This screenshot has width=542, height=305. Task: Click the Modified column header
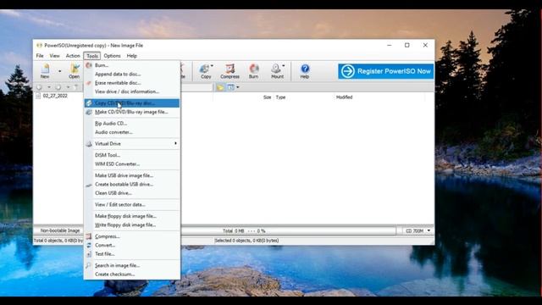tap(344, 97)
